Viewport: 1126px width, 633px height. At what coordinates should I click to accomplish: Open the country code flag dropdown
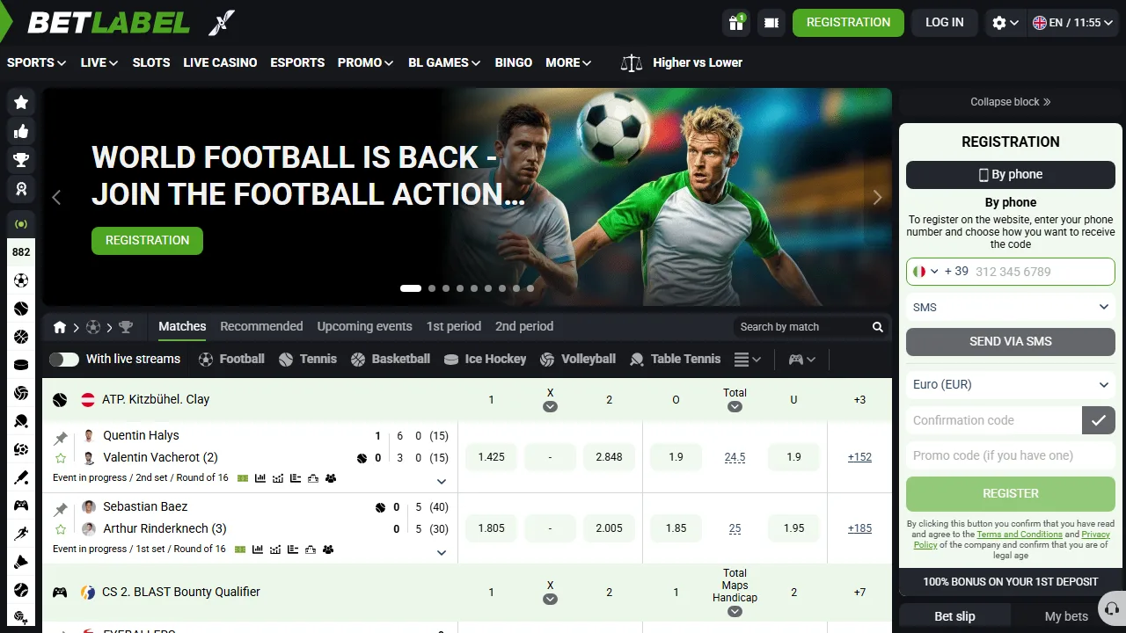[x=925, y=272]
